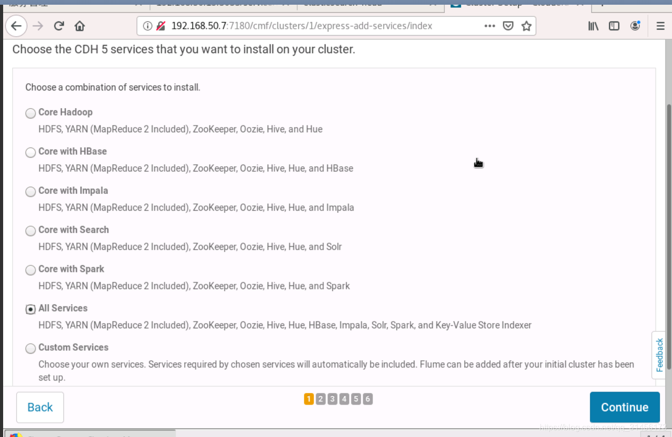Select the All Services radio button

coord(31,309)
